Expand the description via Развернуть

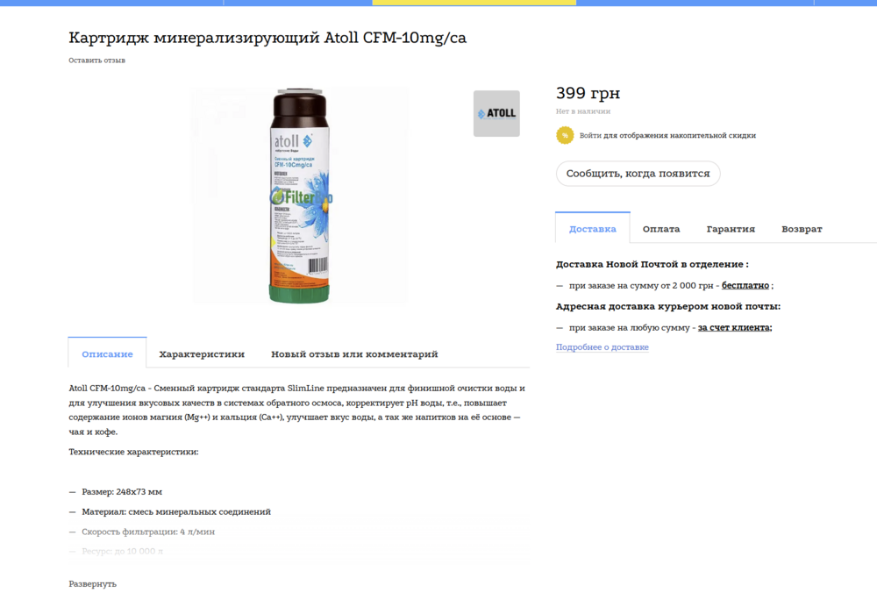[90, 582]
